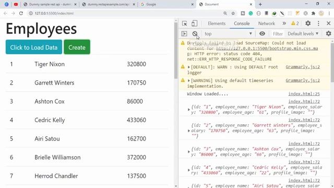This screenshot has width=334, height=188.
Task: Click the address bar URL 127.0.0.1:5500/index.html
Action: coord(54,13)
